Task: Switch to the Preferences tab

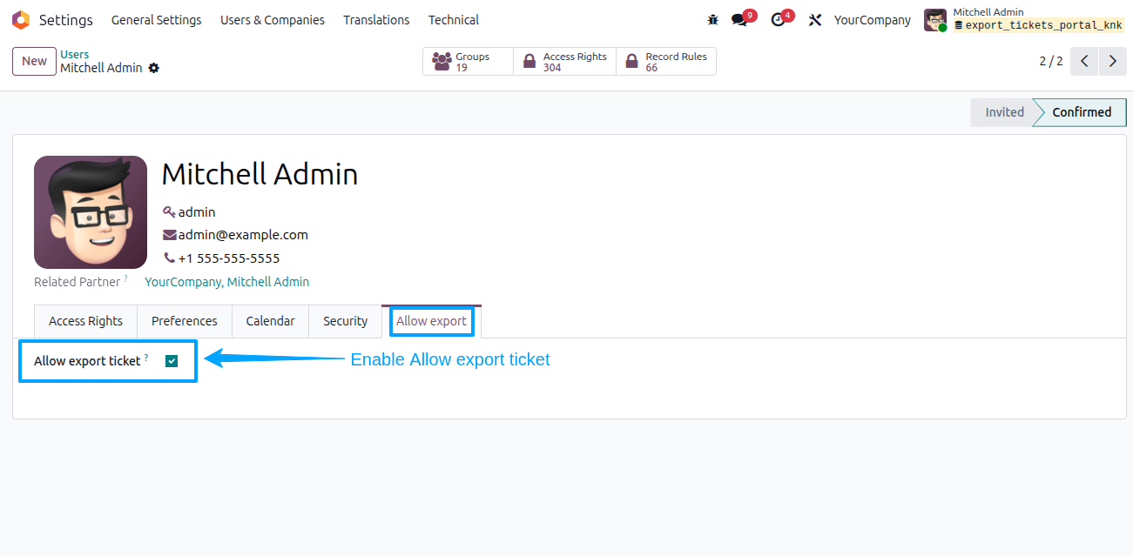Action: 185,321
